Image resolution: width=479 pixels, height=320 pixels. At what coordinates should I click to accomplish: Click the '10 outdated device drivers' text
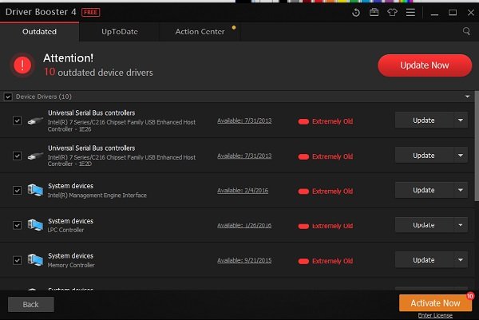point(98,72)
